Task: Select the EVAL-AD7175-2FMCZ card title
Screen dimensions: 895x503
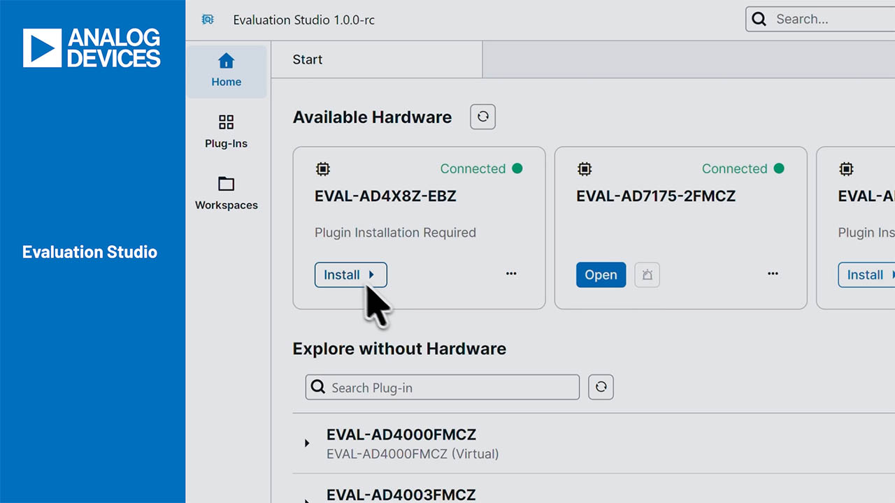Action: tap(656, 196)
